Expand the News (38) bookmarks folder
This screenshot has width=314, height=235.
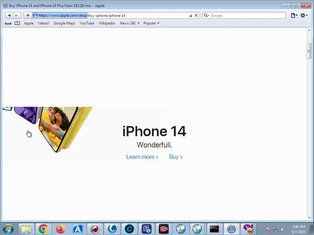(x=130, y=23)
